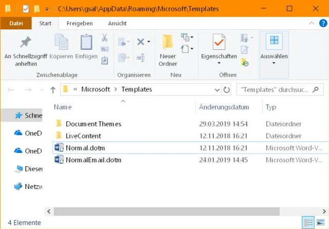Click the copy to icon
Image resolution: width=329 pixels, height=229 pixels.
coord(122,58)
